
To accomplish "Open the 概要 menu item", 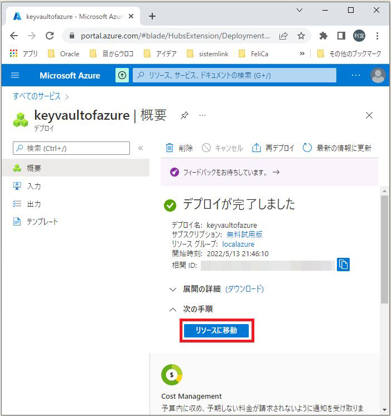I will [x=76, y=168].
